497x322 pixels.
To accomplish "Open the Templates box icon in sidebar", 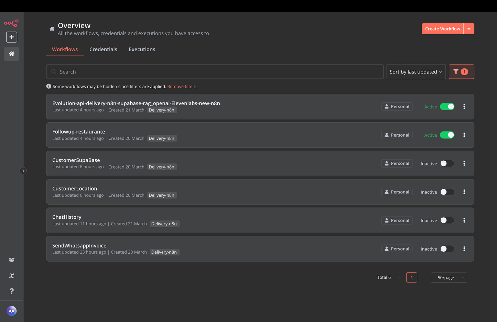I will (11, 260).
